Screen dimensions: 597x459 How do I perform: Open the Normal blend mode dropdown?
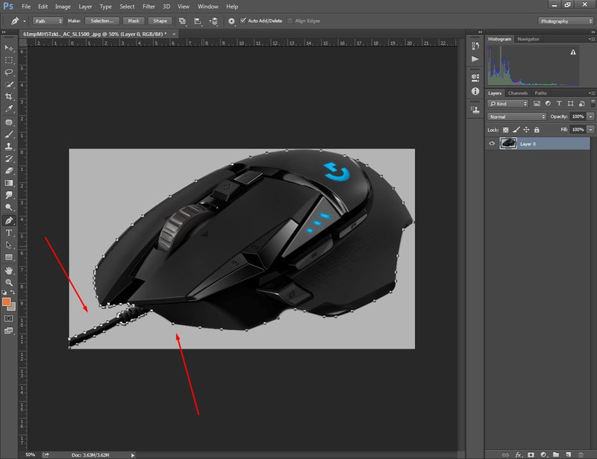tap(516, 116)
